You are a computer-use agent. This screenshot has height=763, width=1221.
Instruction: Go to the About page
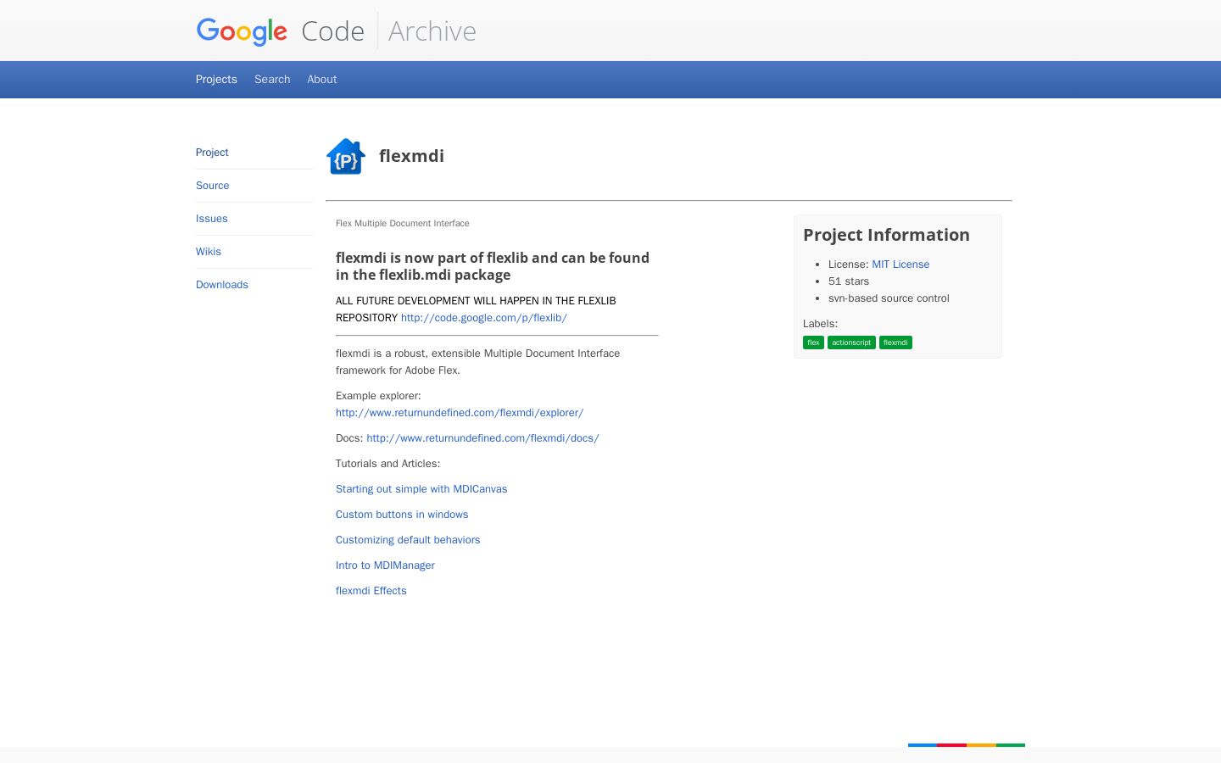click(x=322, y=79)
